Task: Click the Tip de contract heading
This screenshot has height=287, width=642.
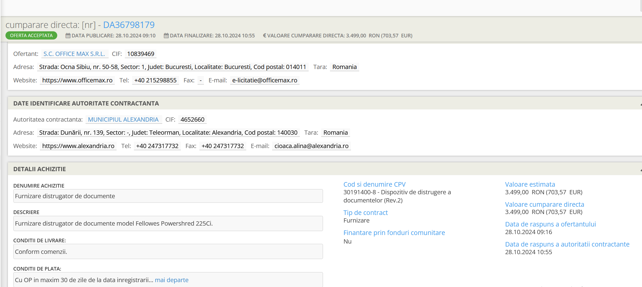Action: (366, 213)
